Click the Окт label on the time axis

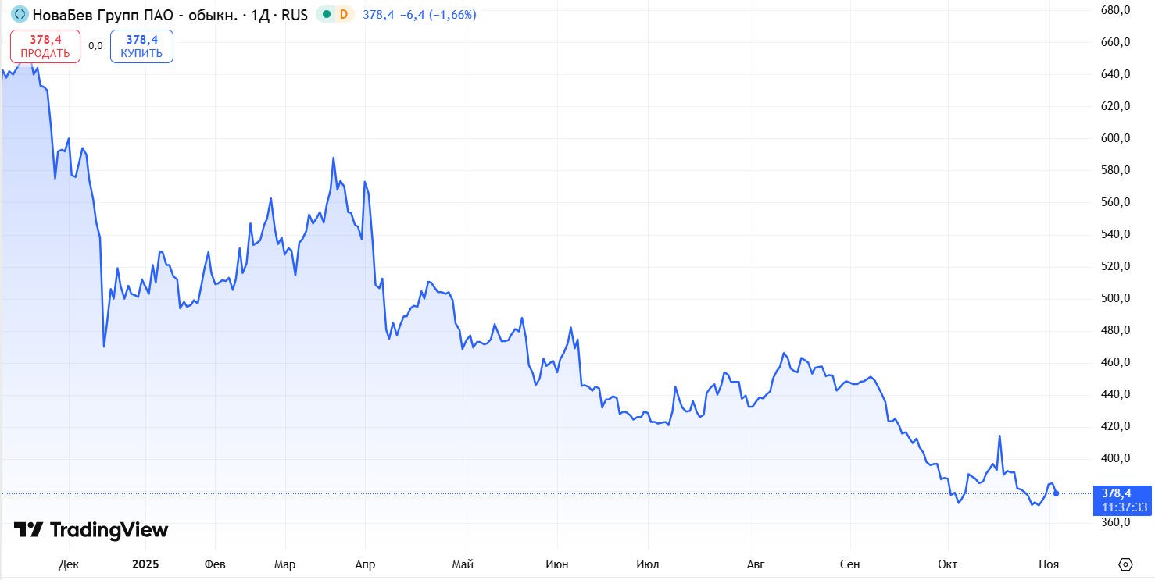(x=948, y=564)
